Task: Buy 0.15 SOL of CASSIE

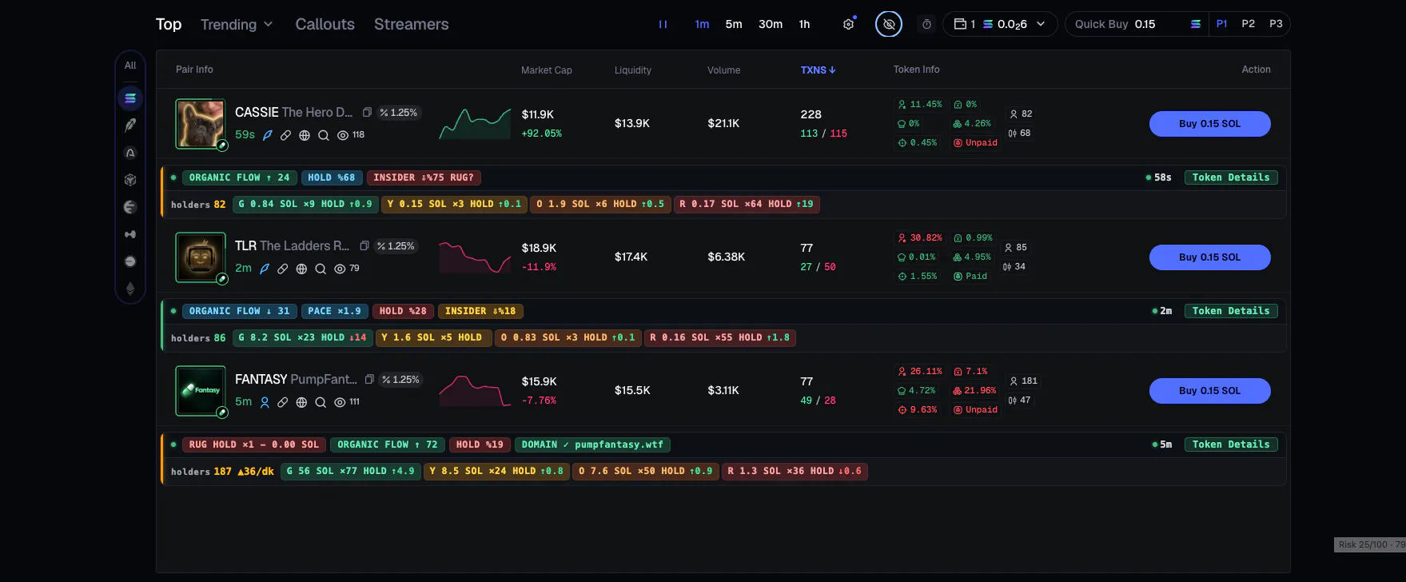Action: point(1209,124)
